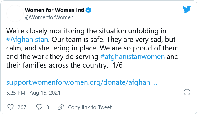Image resolution: width=197 pixels, height=114 pixels.
Task: Click the blue verified badge
Action: pyautogui.click(x=89, y=11)
